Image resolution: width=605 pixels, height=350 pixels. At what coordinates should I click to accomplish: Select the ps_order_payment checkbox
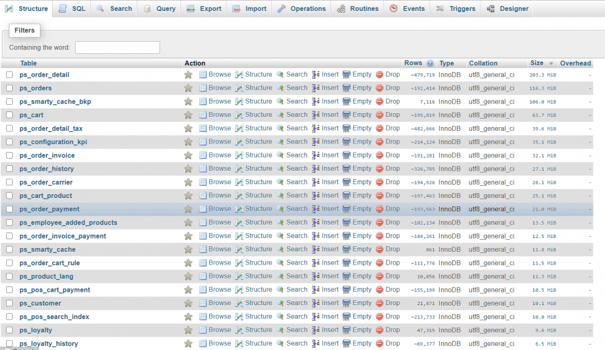pos(10,209)
